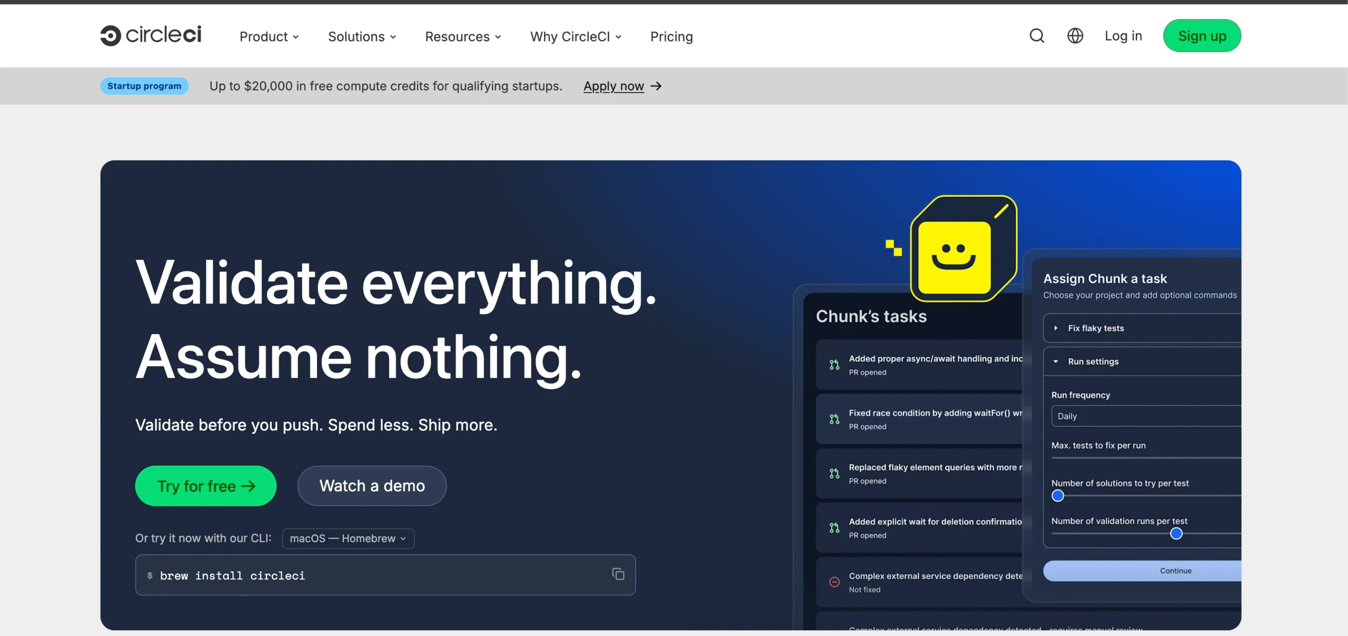Click the Log in link

pos(1123,36)
